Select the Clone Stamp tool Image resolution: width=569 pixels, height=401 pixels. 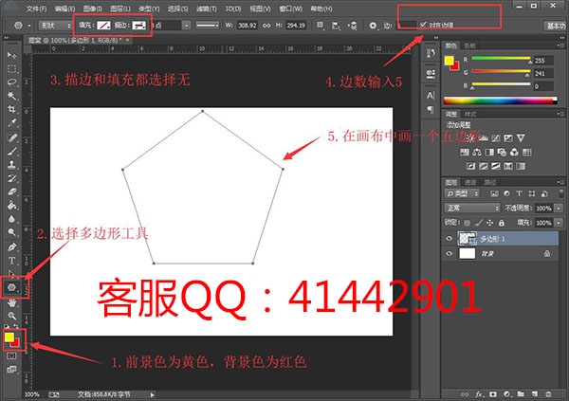[x=11, y=164]
